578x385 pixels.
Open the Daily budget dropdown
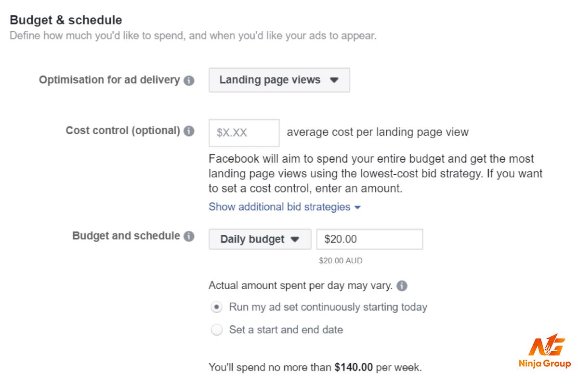[260, 239]
